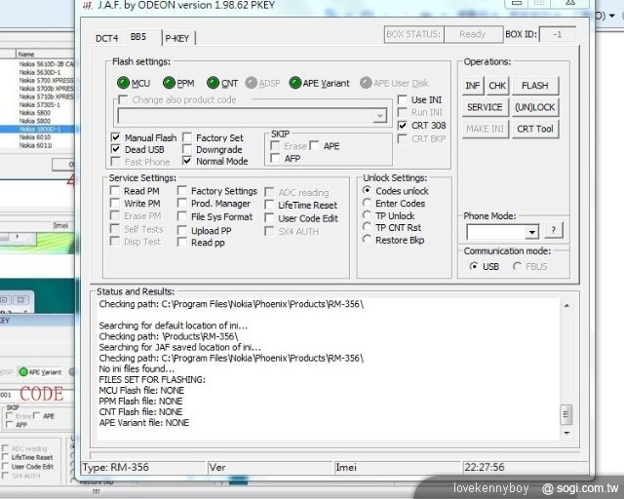Screen dimensions: 624x499
Task: Click the status log scroll down arrow
Action: point(566,433)
